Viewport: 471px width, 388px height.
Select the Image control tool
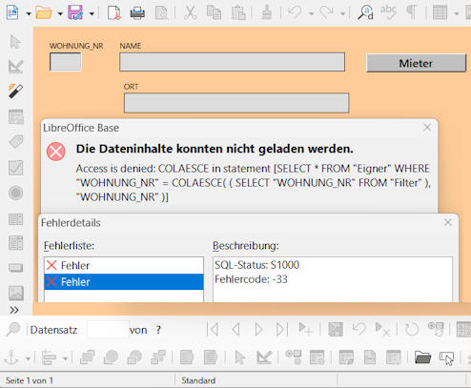click(x=16, y=294)
